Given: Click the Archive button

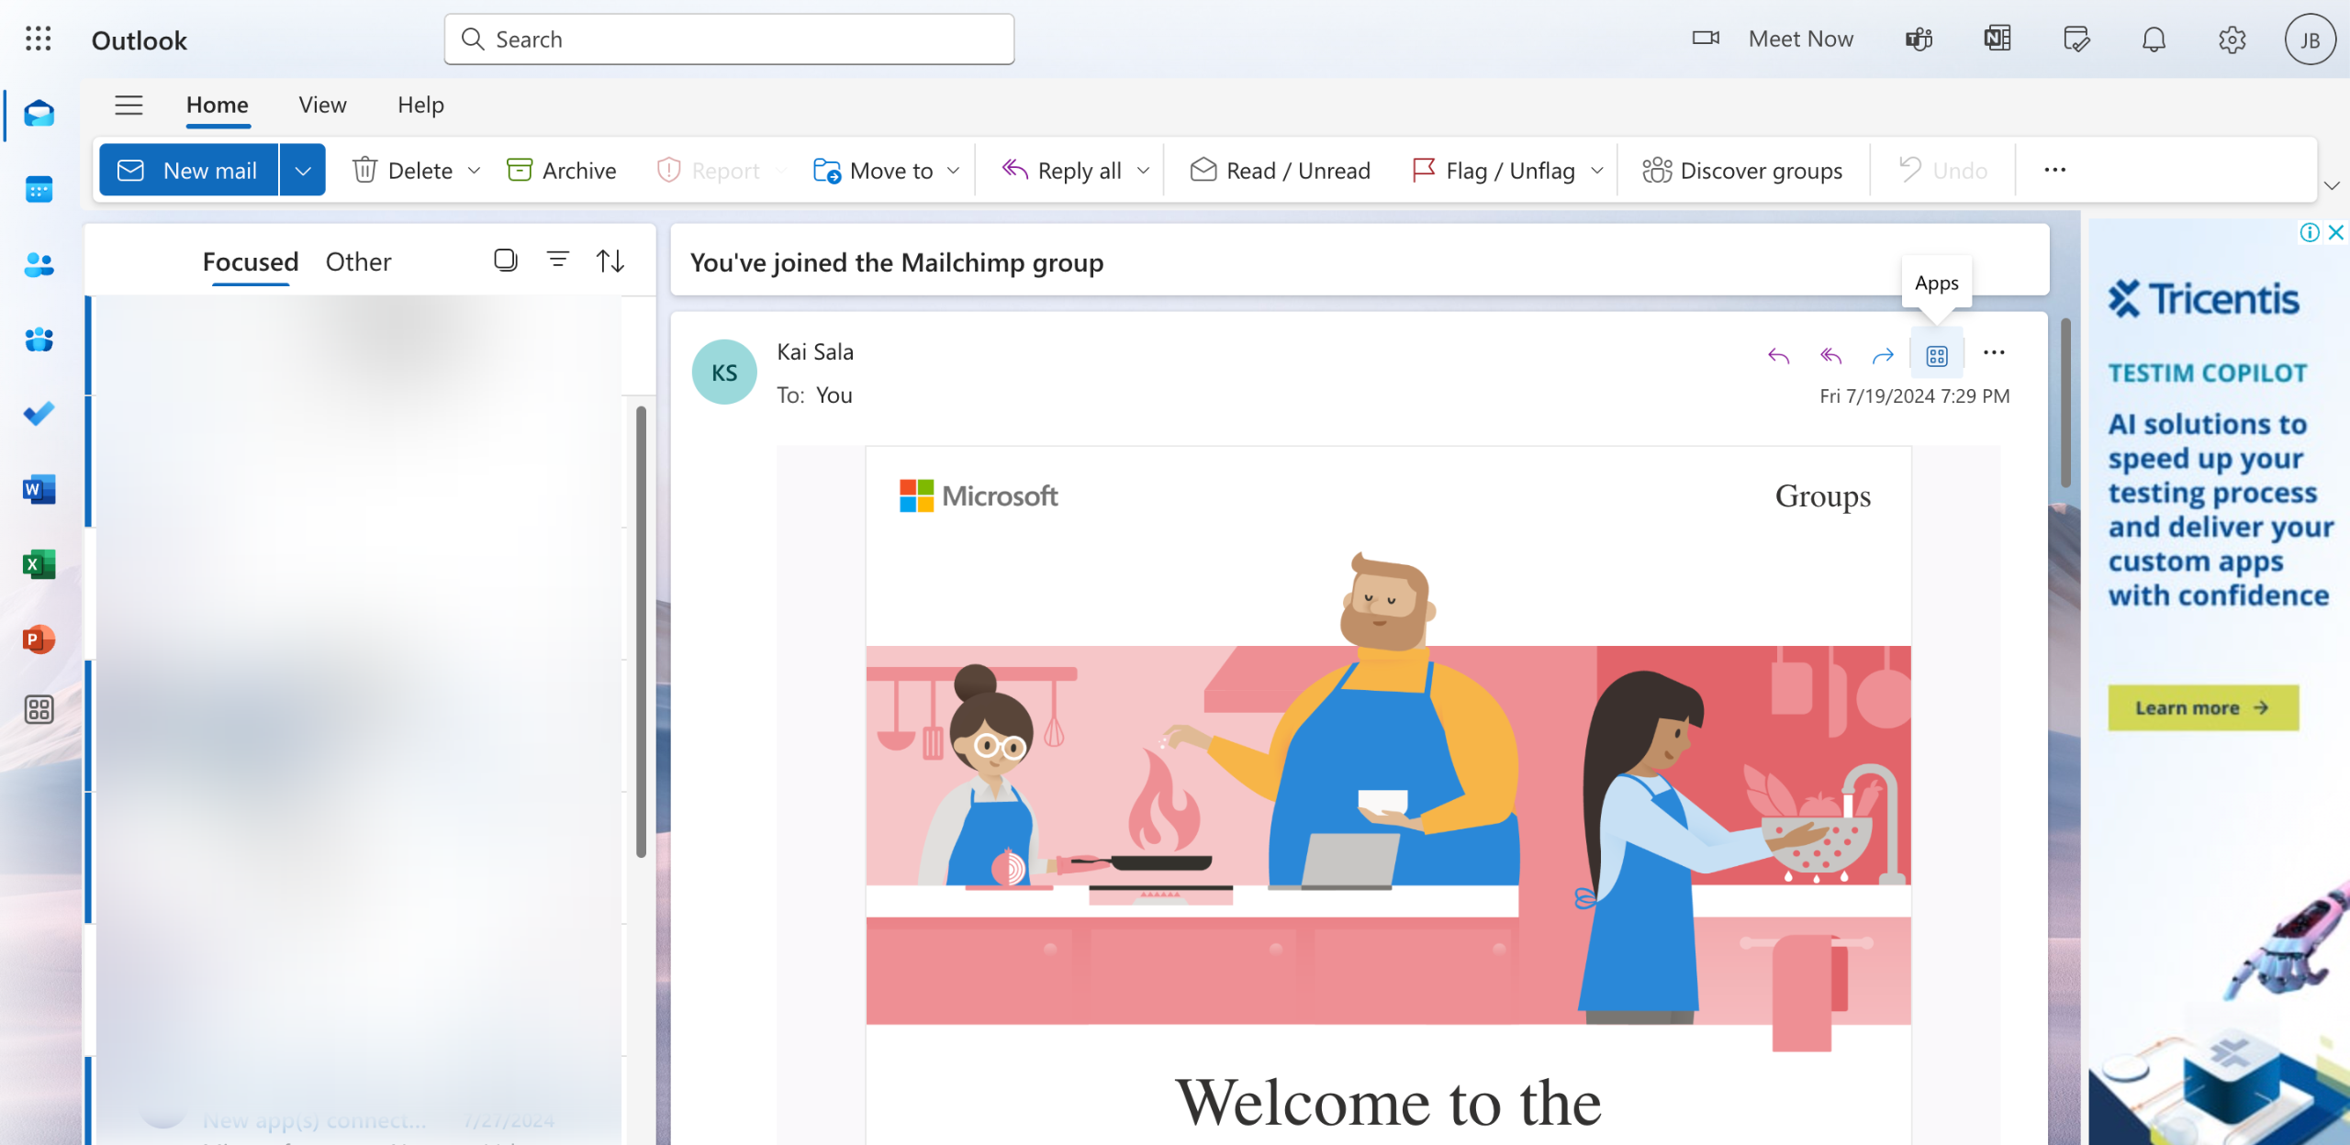Looking at the screenshot, I should click(562, 171).
